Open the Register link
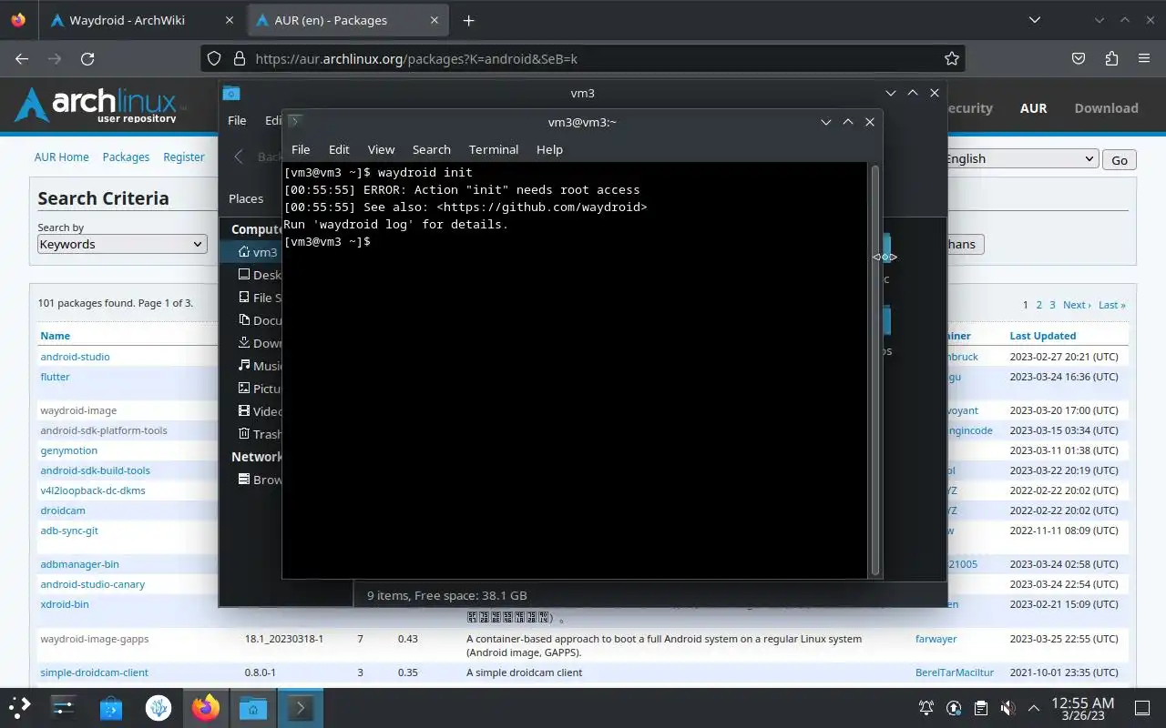 (184, 157)
